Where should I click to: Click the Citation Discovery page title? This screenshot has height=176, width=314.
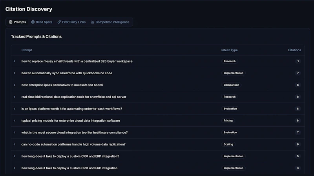pos(29,9)
